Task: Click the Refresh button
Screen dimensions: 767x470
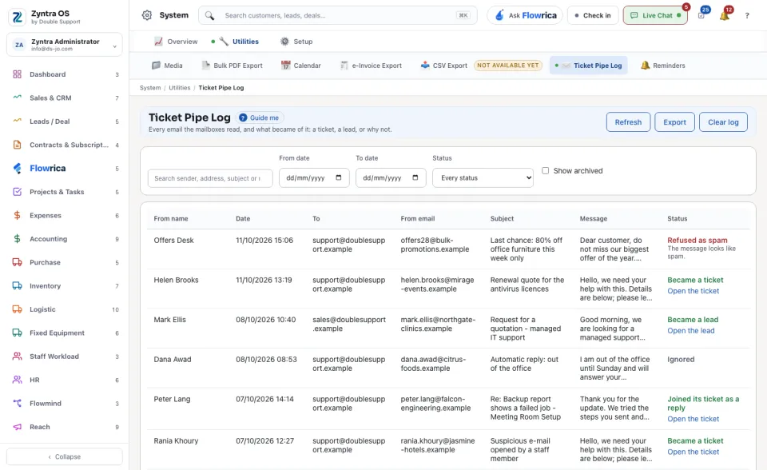Action: pos(628,122)
